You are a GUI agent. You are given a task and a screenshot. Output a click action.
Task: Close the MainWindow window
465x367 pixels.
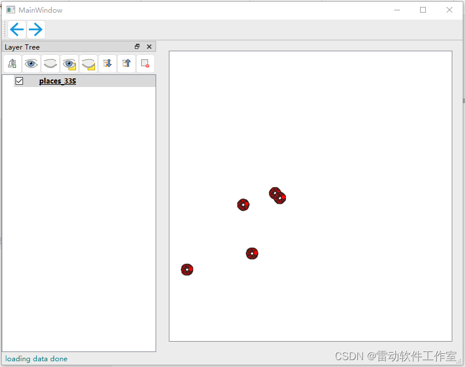click(449, 10)
